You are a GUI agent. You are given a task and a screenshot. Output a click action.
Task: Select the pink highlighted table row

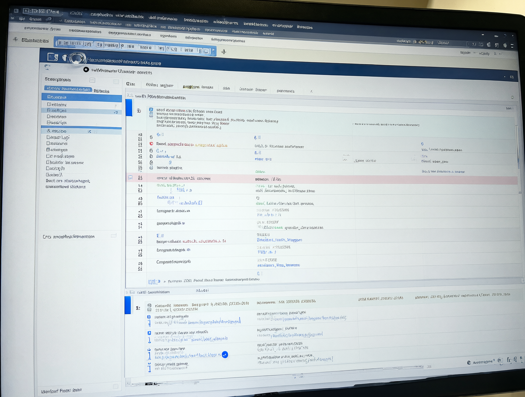(322, 179)
